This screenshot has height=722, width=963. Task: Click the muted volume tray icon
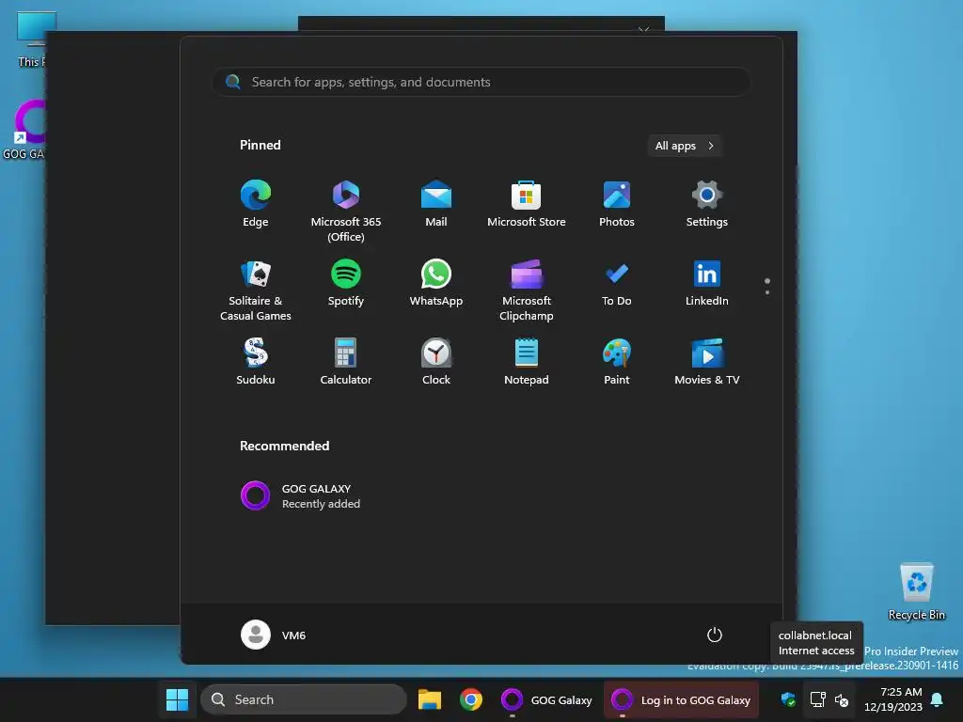pos(842,699)
